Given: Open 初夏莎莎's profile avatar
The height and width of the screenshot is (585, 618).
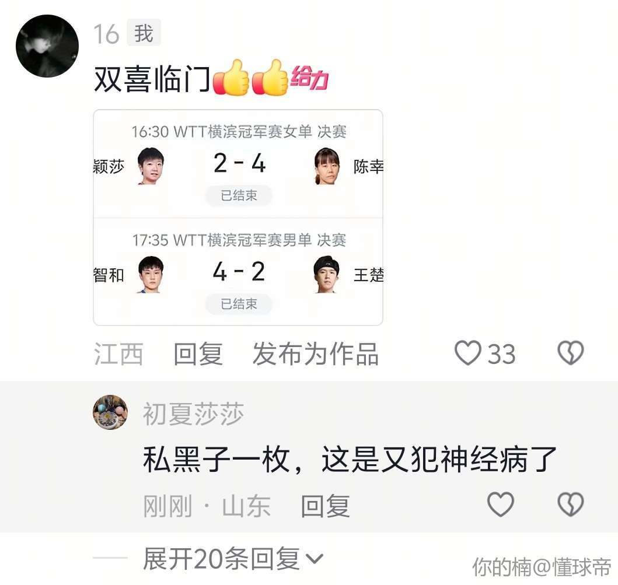Looking at the screenshot, I should click(x=110, y=412).
